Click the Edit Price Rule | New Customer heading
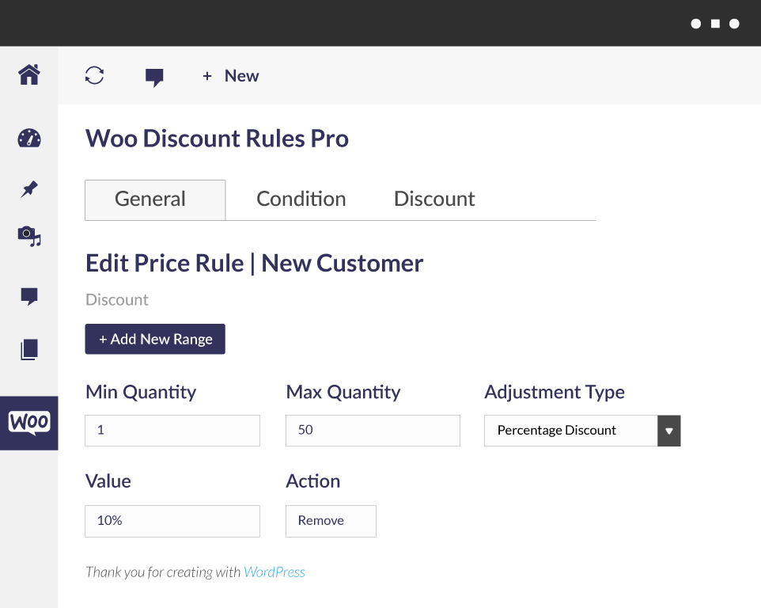 click(254, 263)
